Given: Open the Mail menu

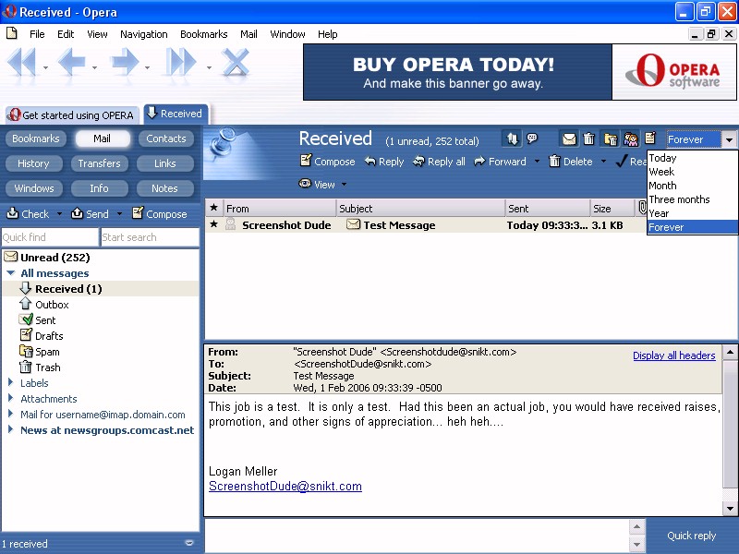Looking at the screenshot, I should [x=248, y=34].
